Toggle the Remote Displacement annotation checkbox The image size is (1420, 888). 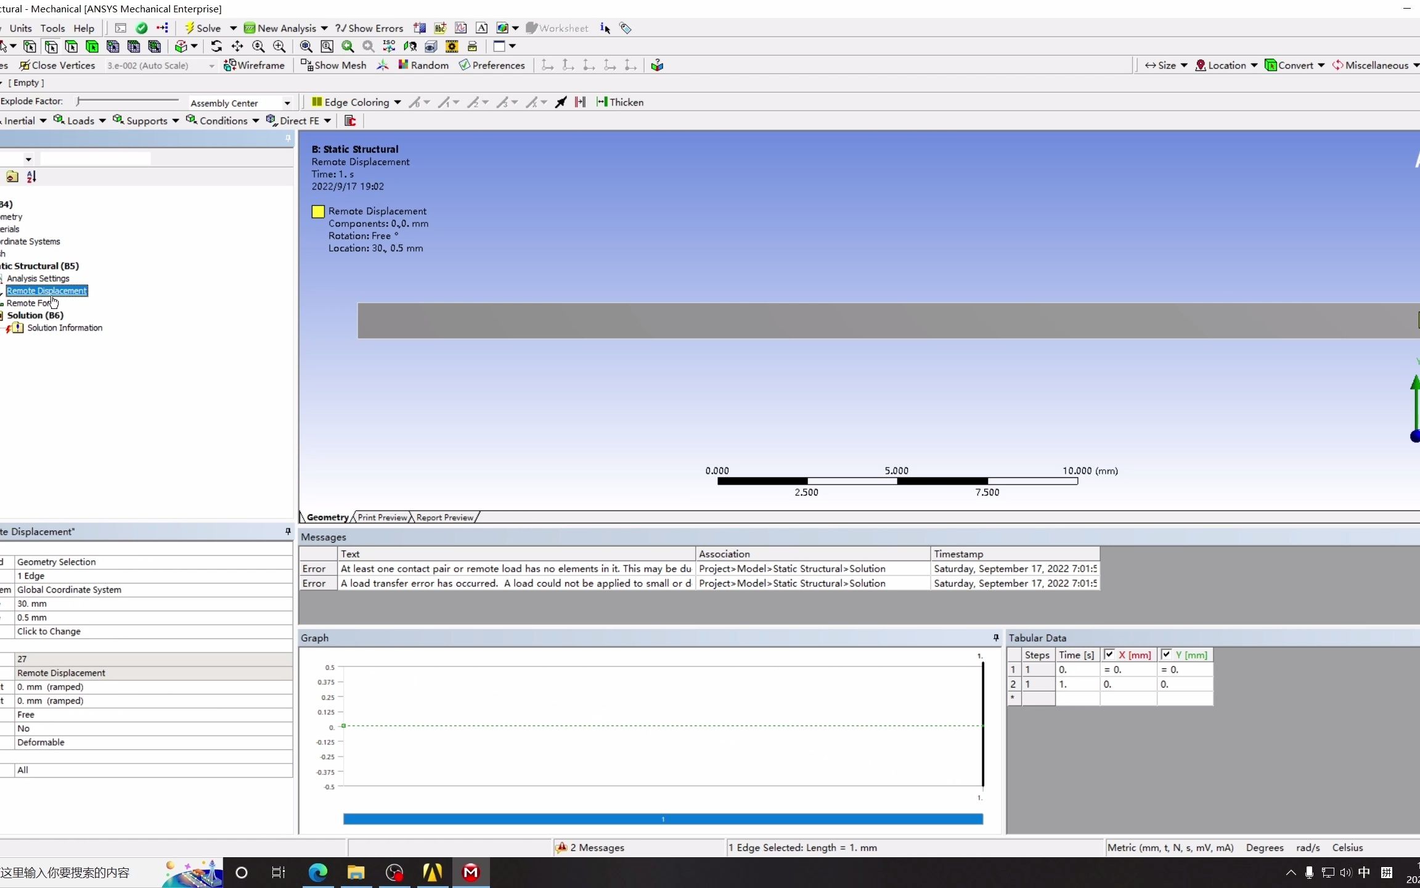click(317, 211)
